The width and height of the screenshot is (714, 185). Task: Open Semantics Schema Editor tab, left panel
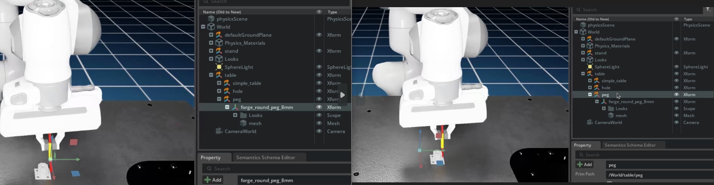(x=265, y=157)
